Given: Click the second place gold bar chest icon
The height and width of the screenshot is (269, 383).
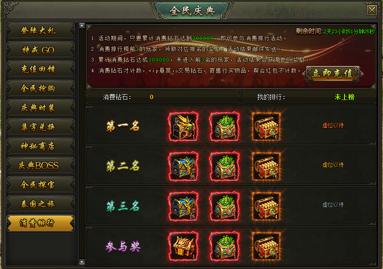Looking at the screenshot, I should (x=266, y=166).
